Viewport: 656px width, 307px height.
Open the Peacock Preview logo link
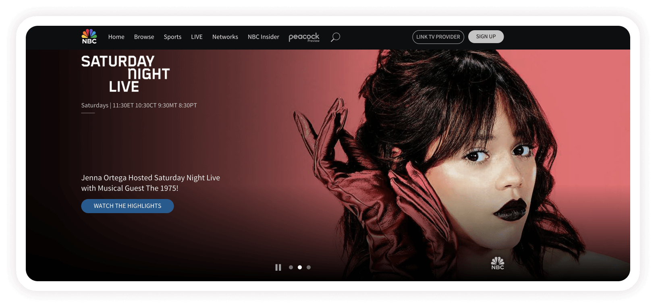pos(304,37)
